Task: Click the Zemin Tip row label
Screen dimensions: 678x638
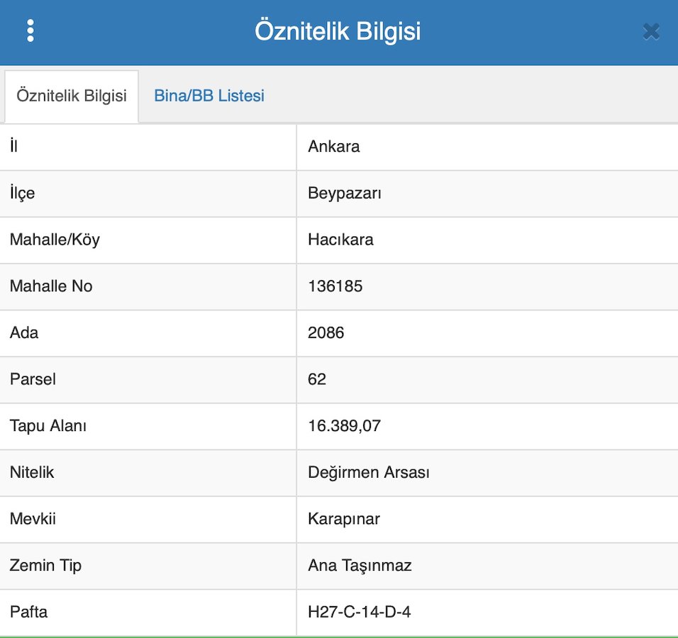Action: click(x=45, y=565)
